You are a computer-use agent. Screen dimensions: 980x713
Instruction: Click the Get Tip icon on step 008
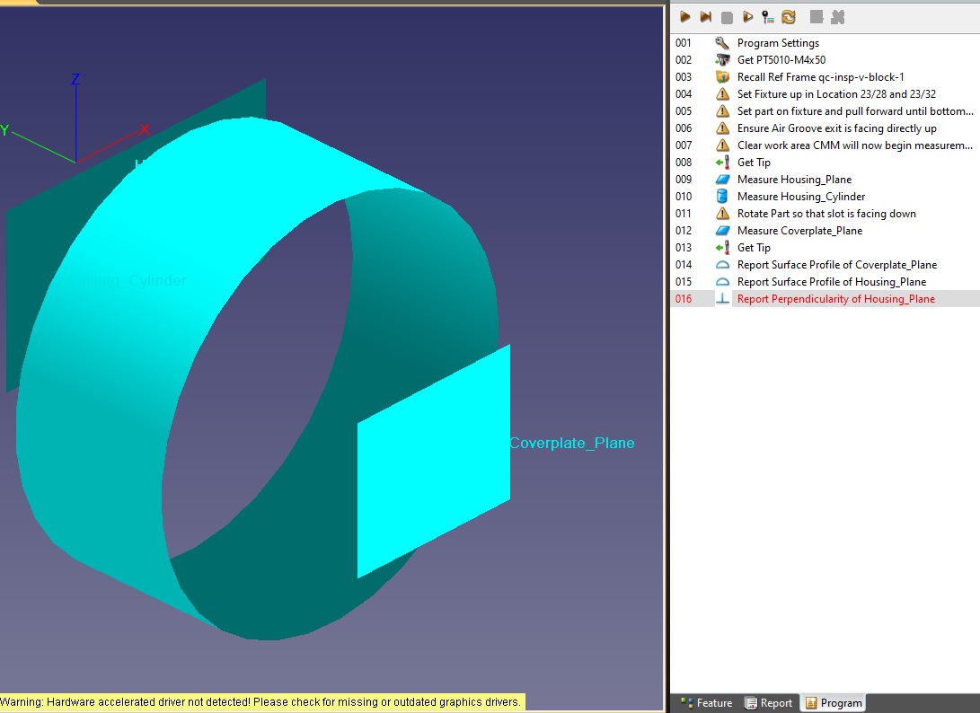[722, 163]
